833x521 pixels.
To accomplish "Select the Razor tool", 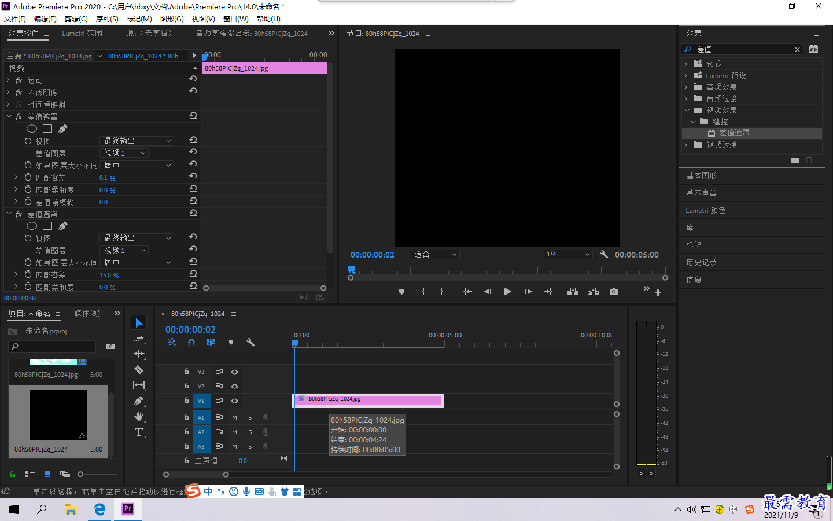I will coord(139,369).
